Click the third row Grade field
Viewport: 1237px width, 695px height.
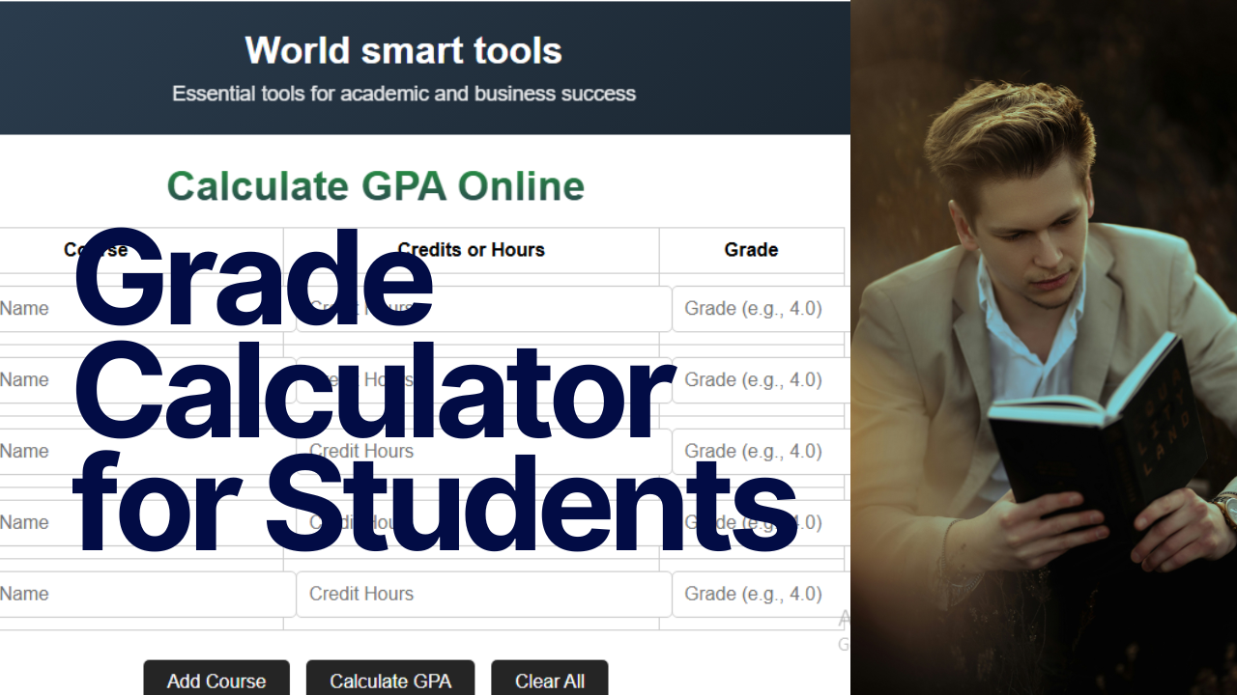click(x=760, y=452)
